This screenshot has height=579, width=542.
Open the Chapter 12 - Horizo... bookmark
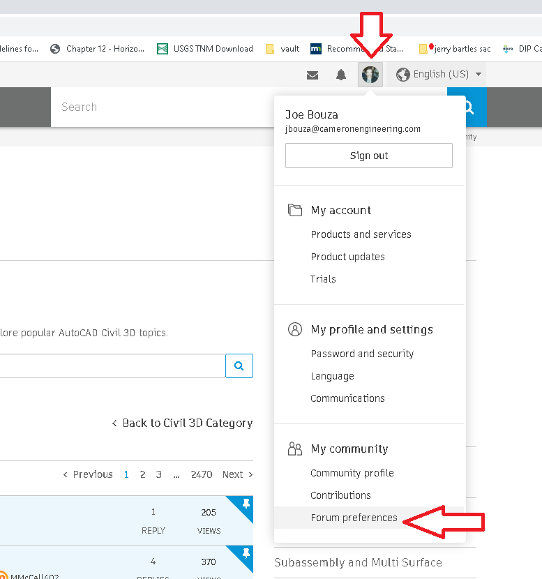(x=97, y=49)
